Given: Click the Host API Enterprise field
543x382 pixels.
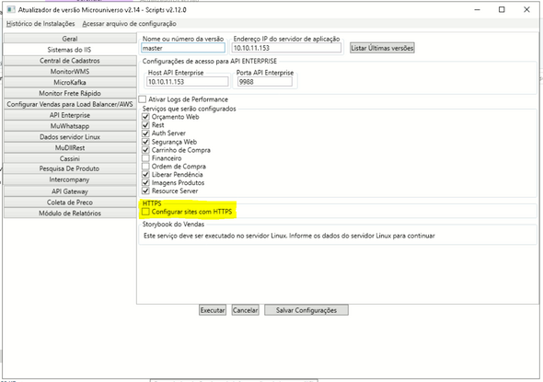Looking at the screenshot, I should (x=188, y=82).
